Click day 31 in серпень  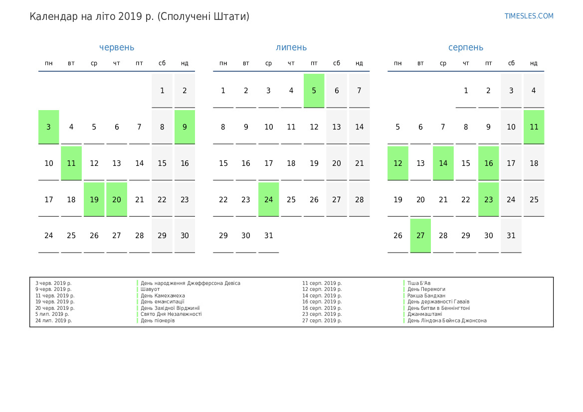(x=511, y=236)
